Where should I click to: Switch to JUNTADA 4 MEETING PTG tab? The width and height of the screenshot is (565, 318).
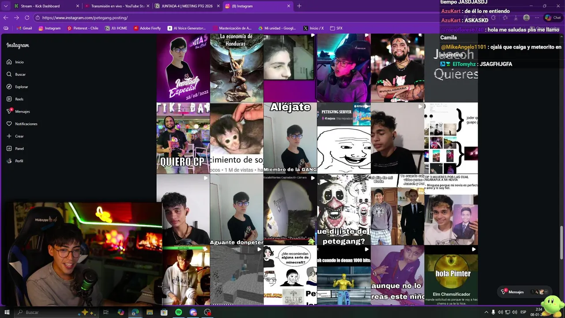point(187,6)
